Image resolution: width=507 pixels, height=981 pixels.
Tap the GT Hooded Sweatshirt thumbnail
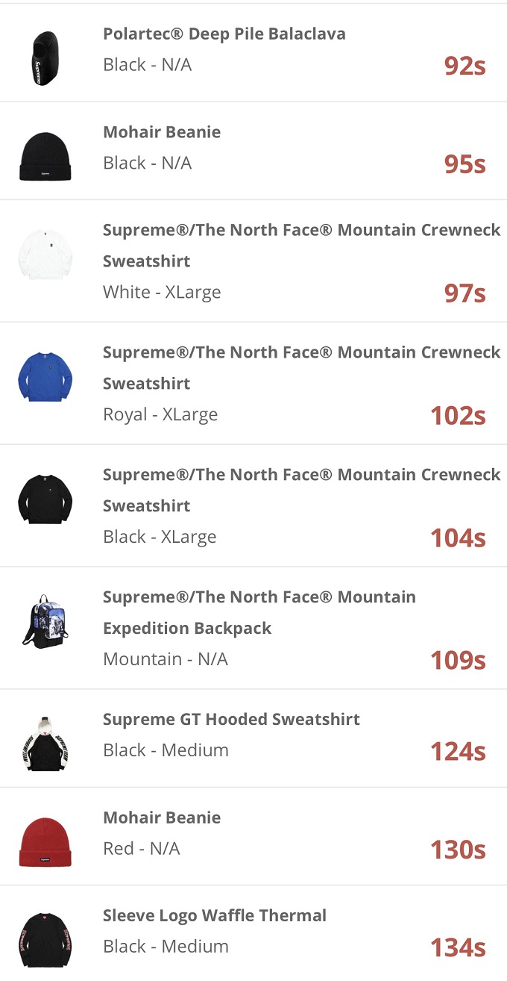click(x=45, y=743)
